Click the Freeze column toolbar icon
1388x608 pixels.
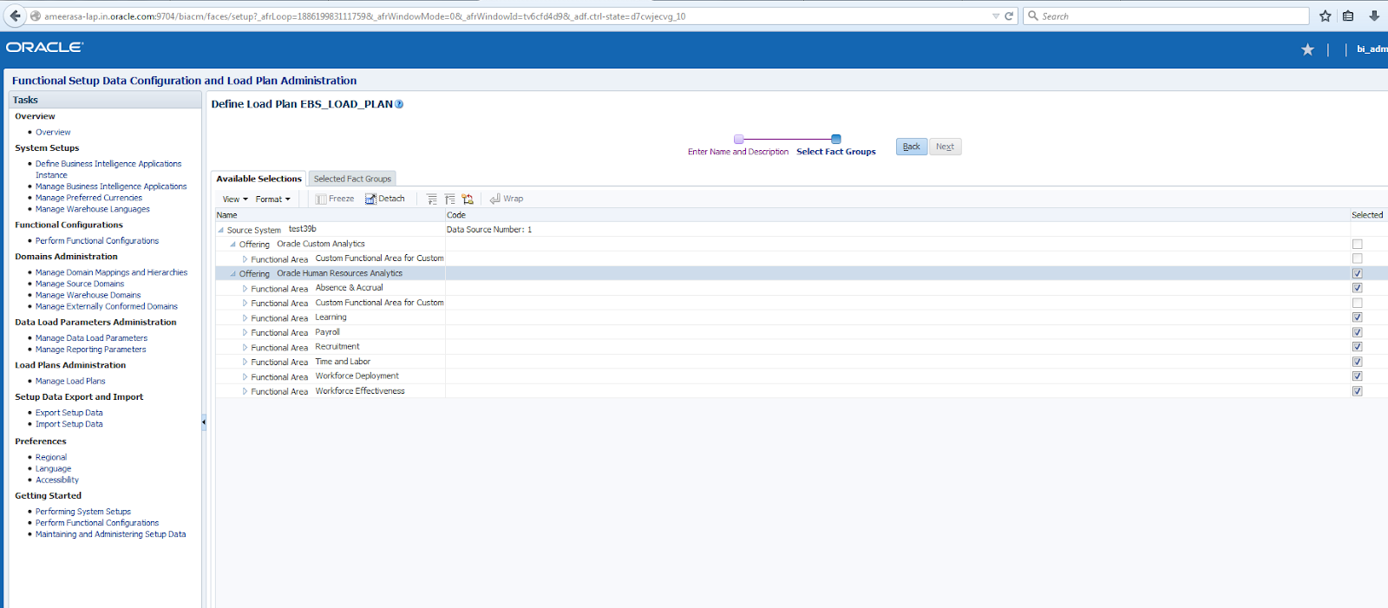coord(335,199)
